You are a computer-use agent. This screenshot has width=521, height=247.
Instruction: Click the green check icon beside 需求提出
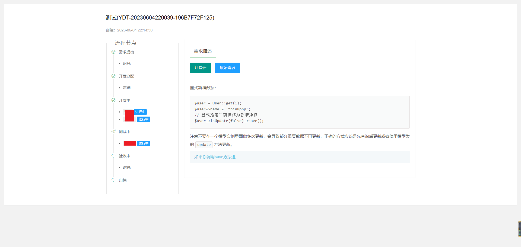point(113,52)
